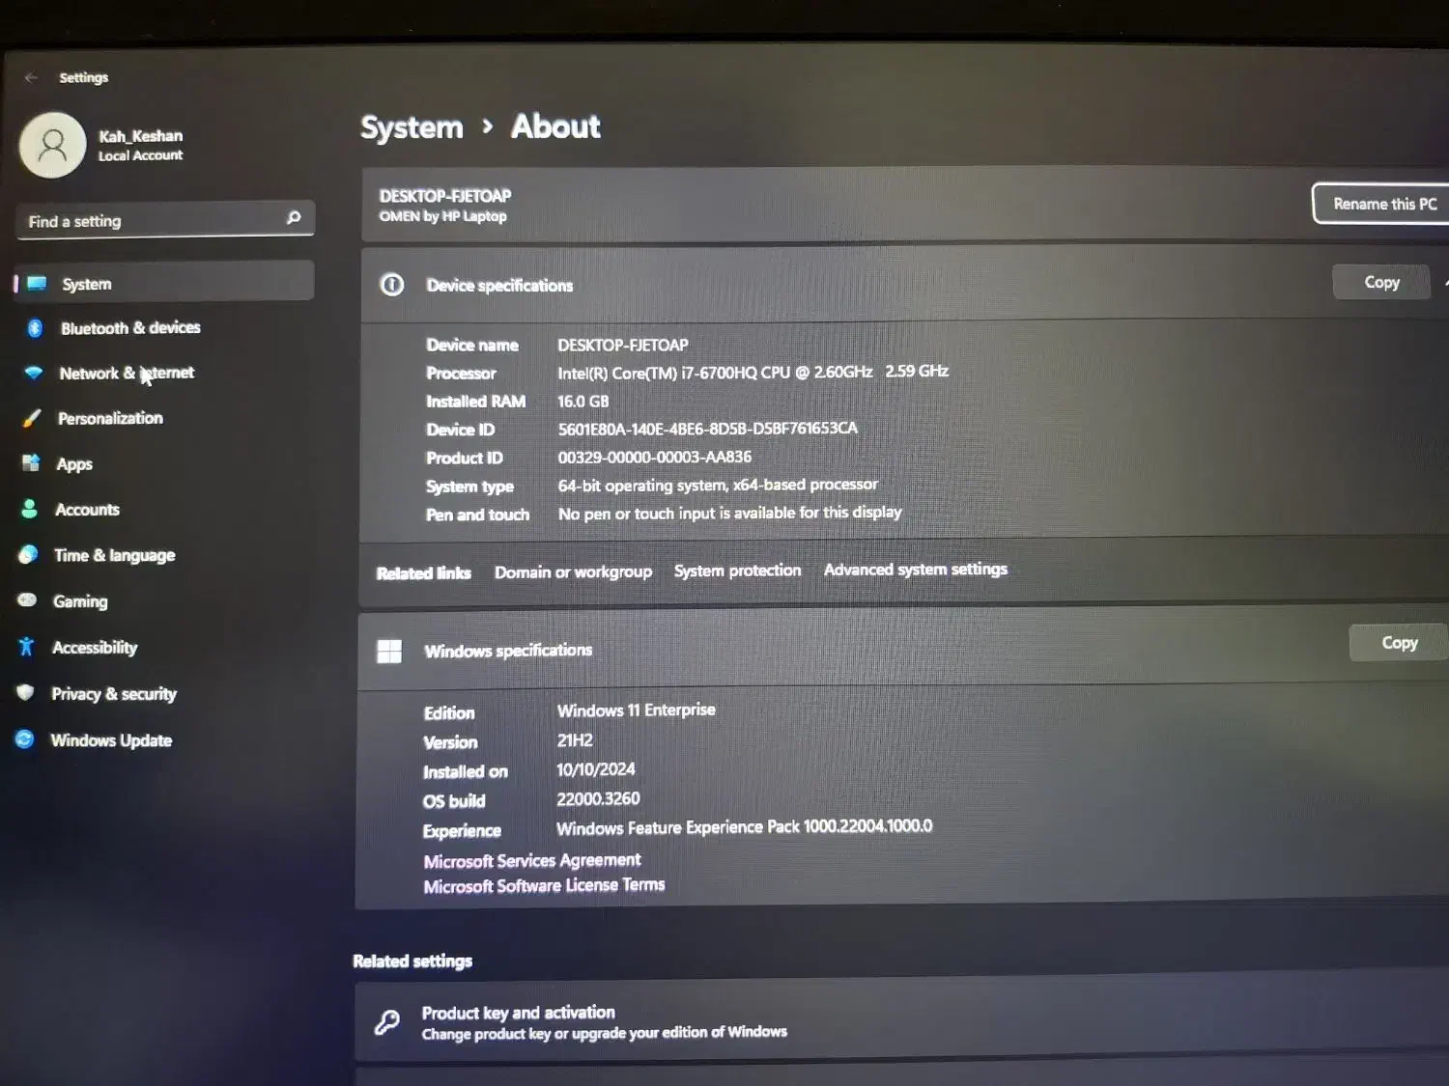Viewport: 1449px width, 1086px height.
Task: Click the back arrow in Settings header
Action: point(31,77)
